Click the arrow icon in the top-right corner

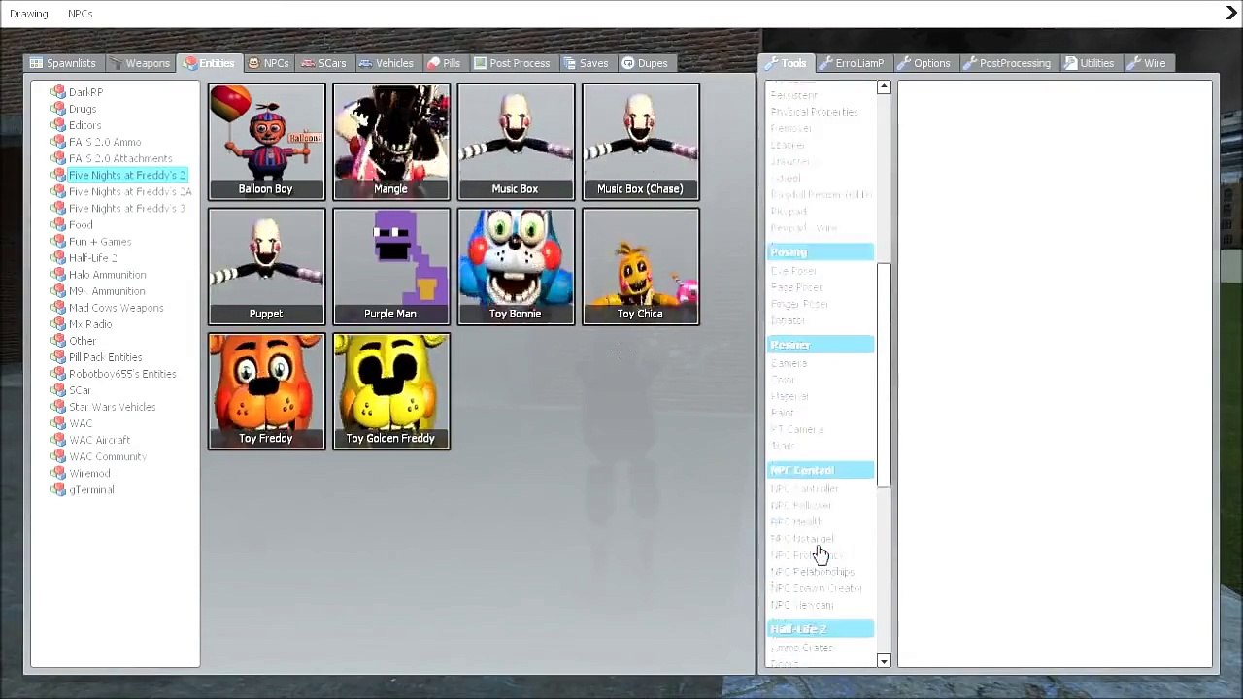pyautogui.click(x=1231, y=14)
